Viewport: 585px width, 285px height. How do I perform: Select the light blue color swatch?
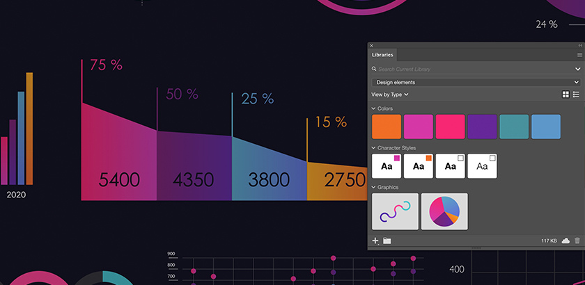(x=546, y=127)
